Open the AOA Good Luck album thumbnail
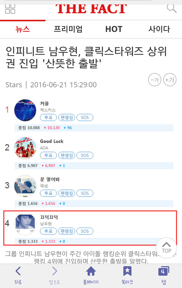 coord(25,148)
